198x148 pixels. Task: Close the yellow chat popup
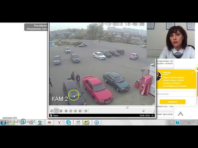(192, 73)
